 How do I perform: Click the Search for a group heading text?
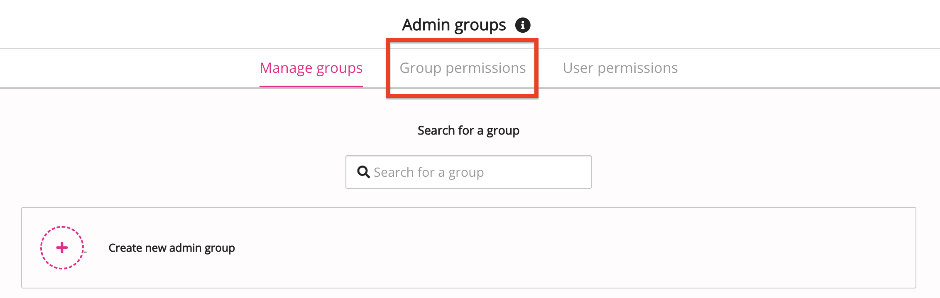pos(468,131)
